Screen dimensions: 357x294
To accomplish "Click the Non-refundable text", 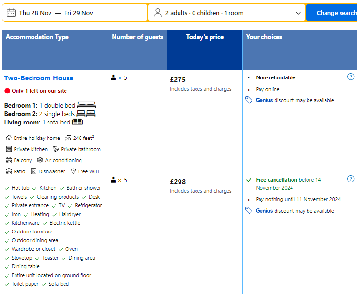I will [x=276, y=78].
